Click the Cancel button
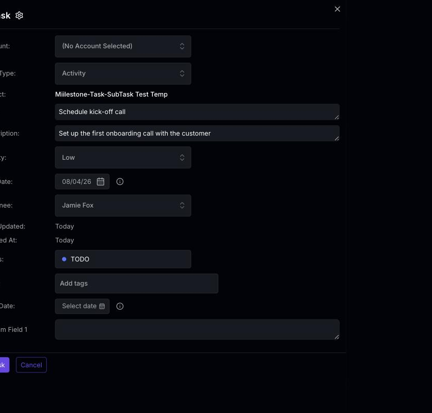The image size is (432, 413). (x=31, y=365)
